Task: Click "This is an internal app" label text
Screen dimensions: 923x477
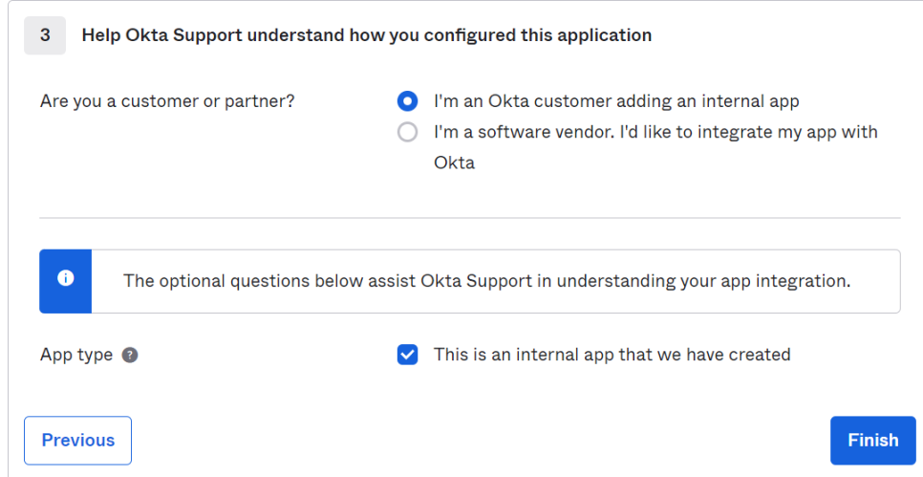Action: (612, 355)
